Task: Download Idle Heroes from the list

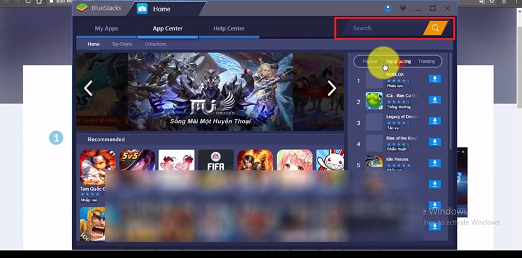Action: (435, 164)
